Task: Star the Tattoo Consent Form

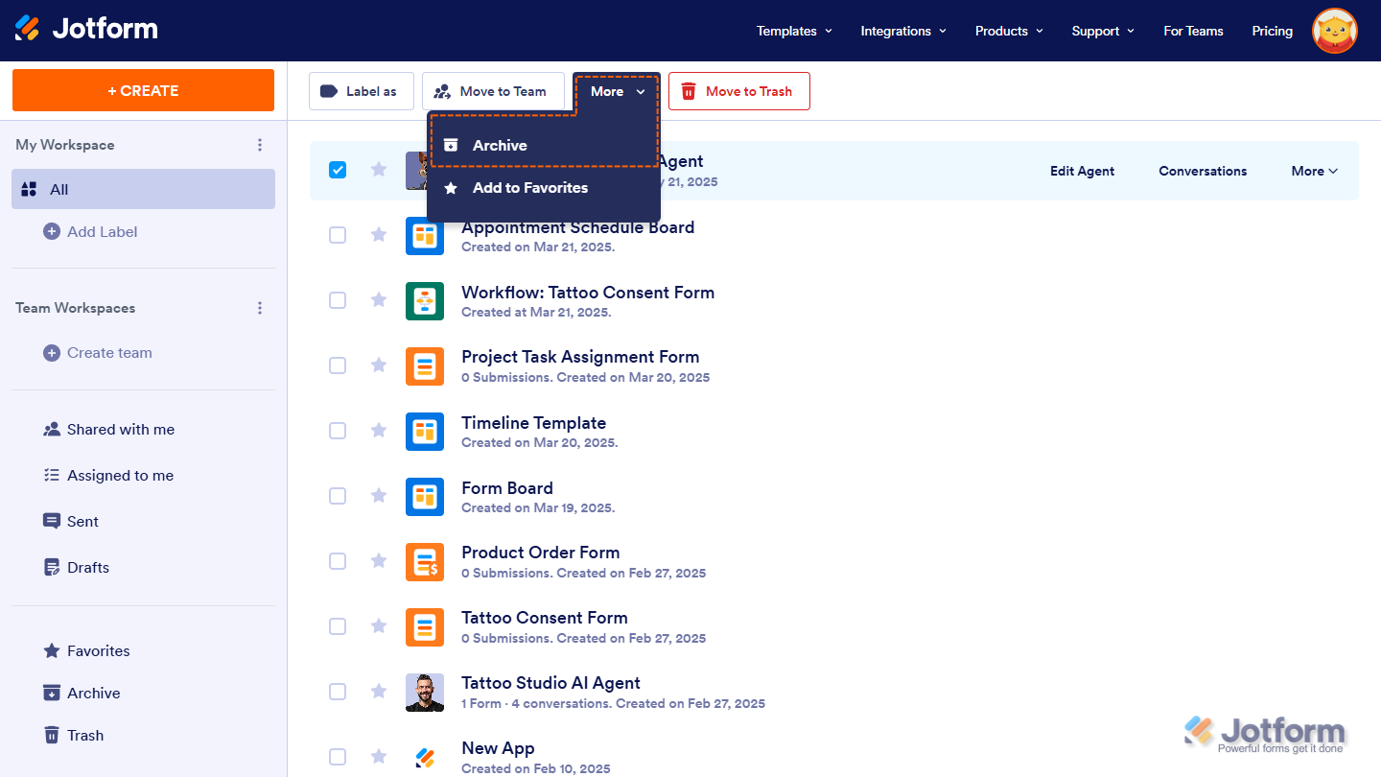Action: 378,626
